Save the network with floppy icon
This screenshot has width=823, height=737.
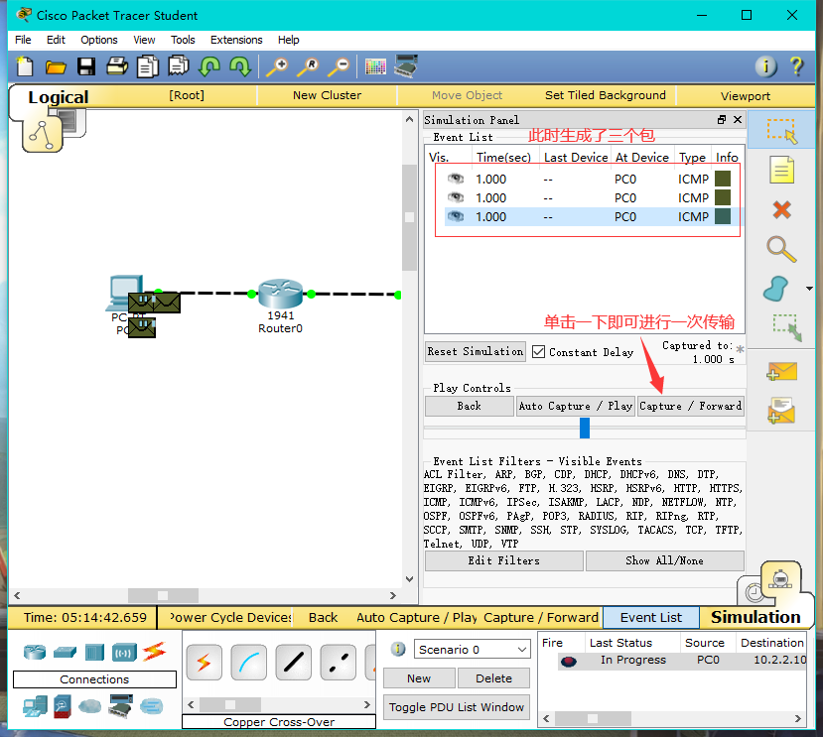[86, 66]
